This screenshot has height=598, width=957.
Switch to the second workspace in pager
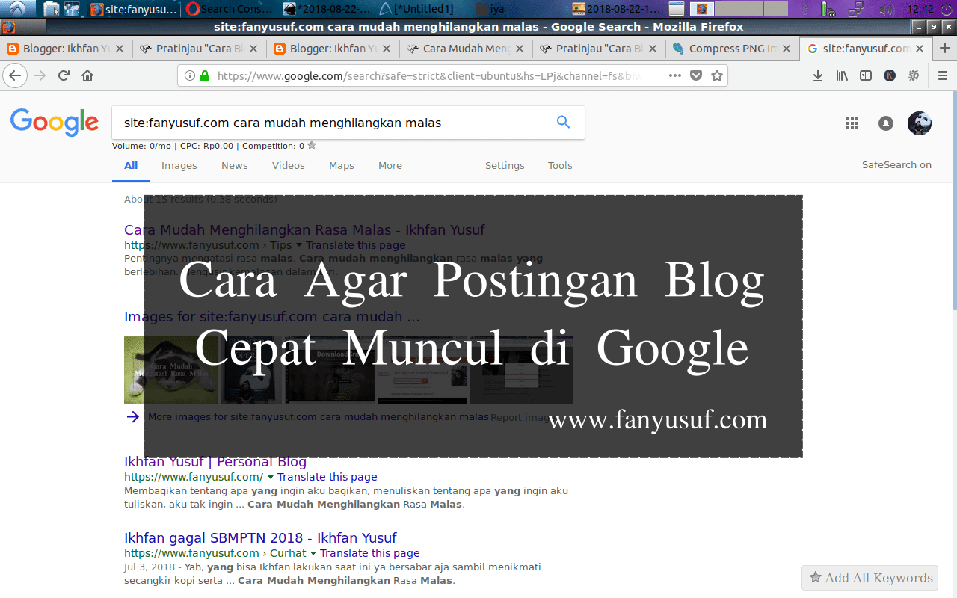[x=727, y=9]
